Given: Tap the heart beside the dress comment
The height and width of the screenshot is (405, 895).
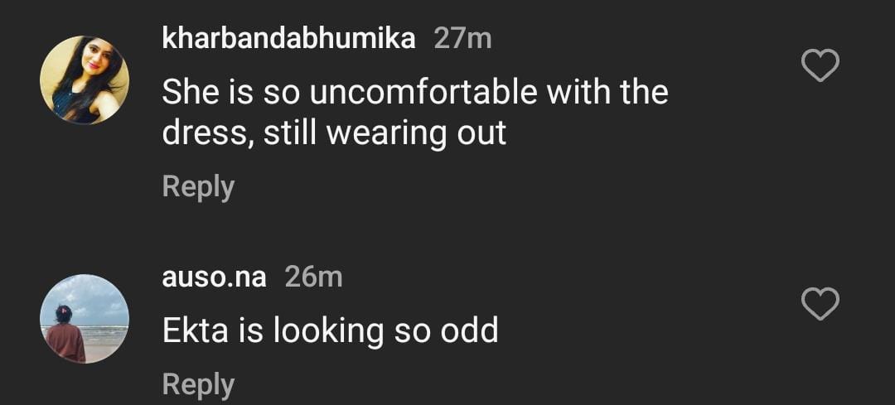Looking at the screenshot, I should (x=820, y=65).
